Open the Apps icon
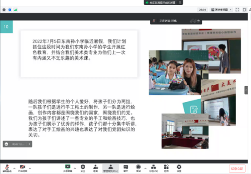The image size is (251, 174). [166, 168]
